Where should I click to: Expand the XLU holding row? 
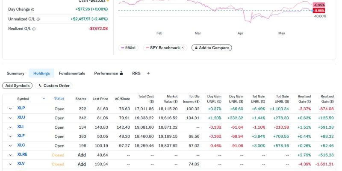[x=10, y=118]
